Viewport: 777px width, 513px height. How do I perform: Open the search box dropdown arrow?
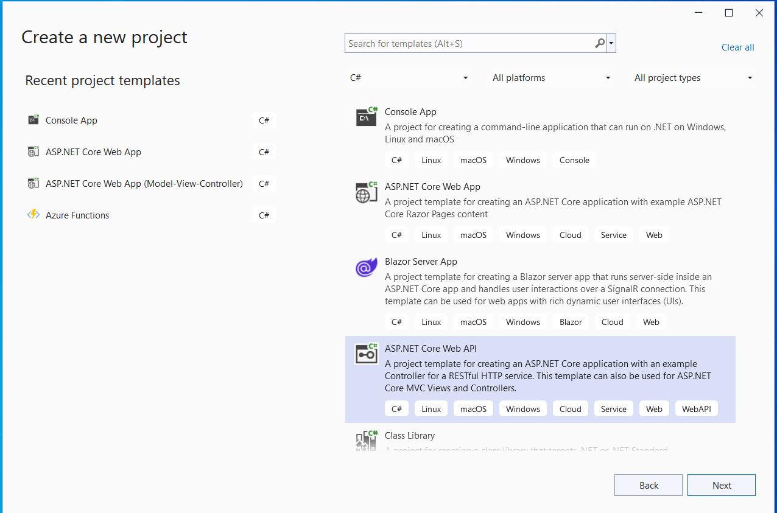pyautogui.click(x=611, y=43)
